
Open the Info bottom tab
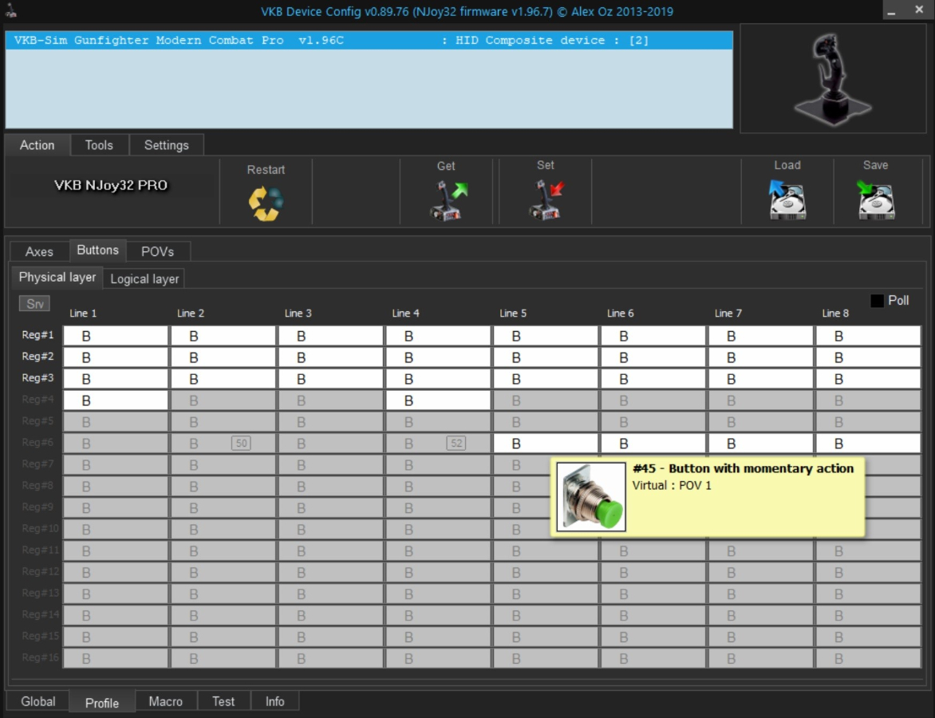(275, 701)
